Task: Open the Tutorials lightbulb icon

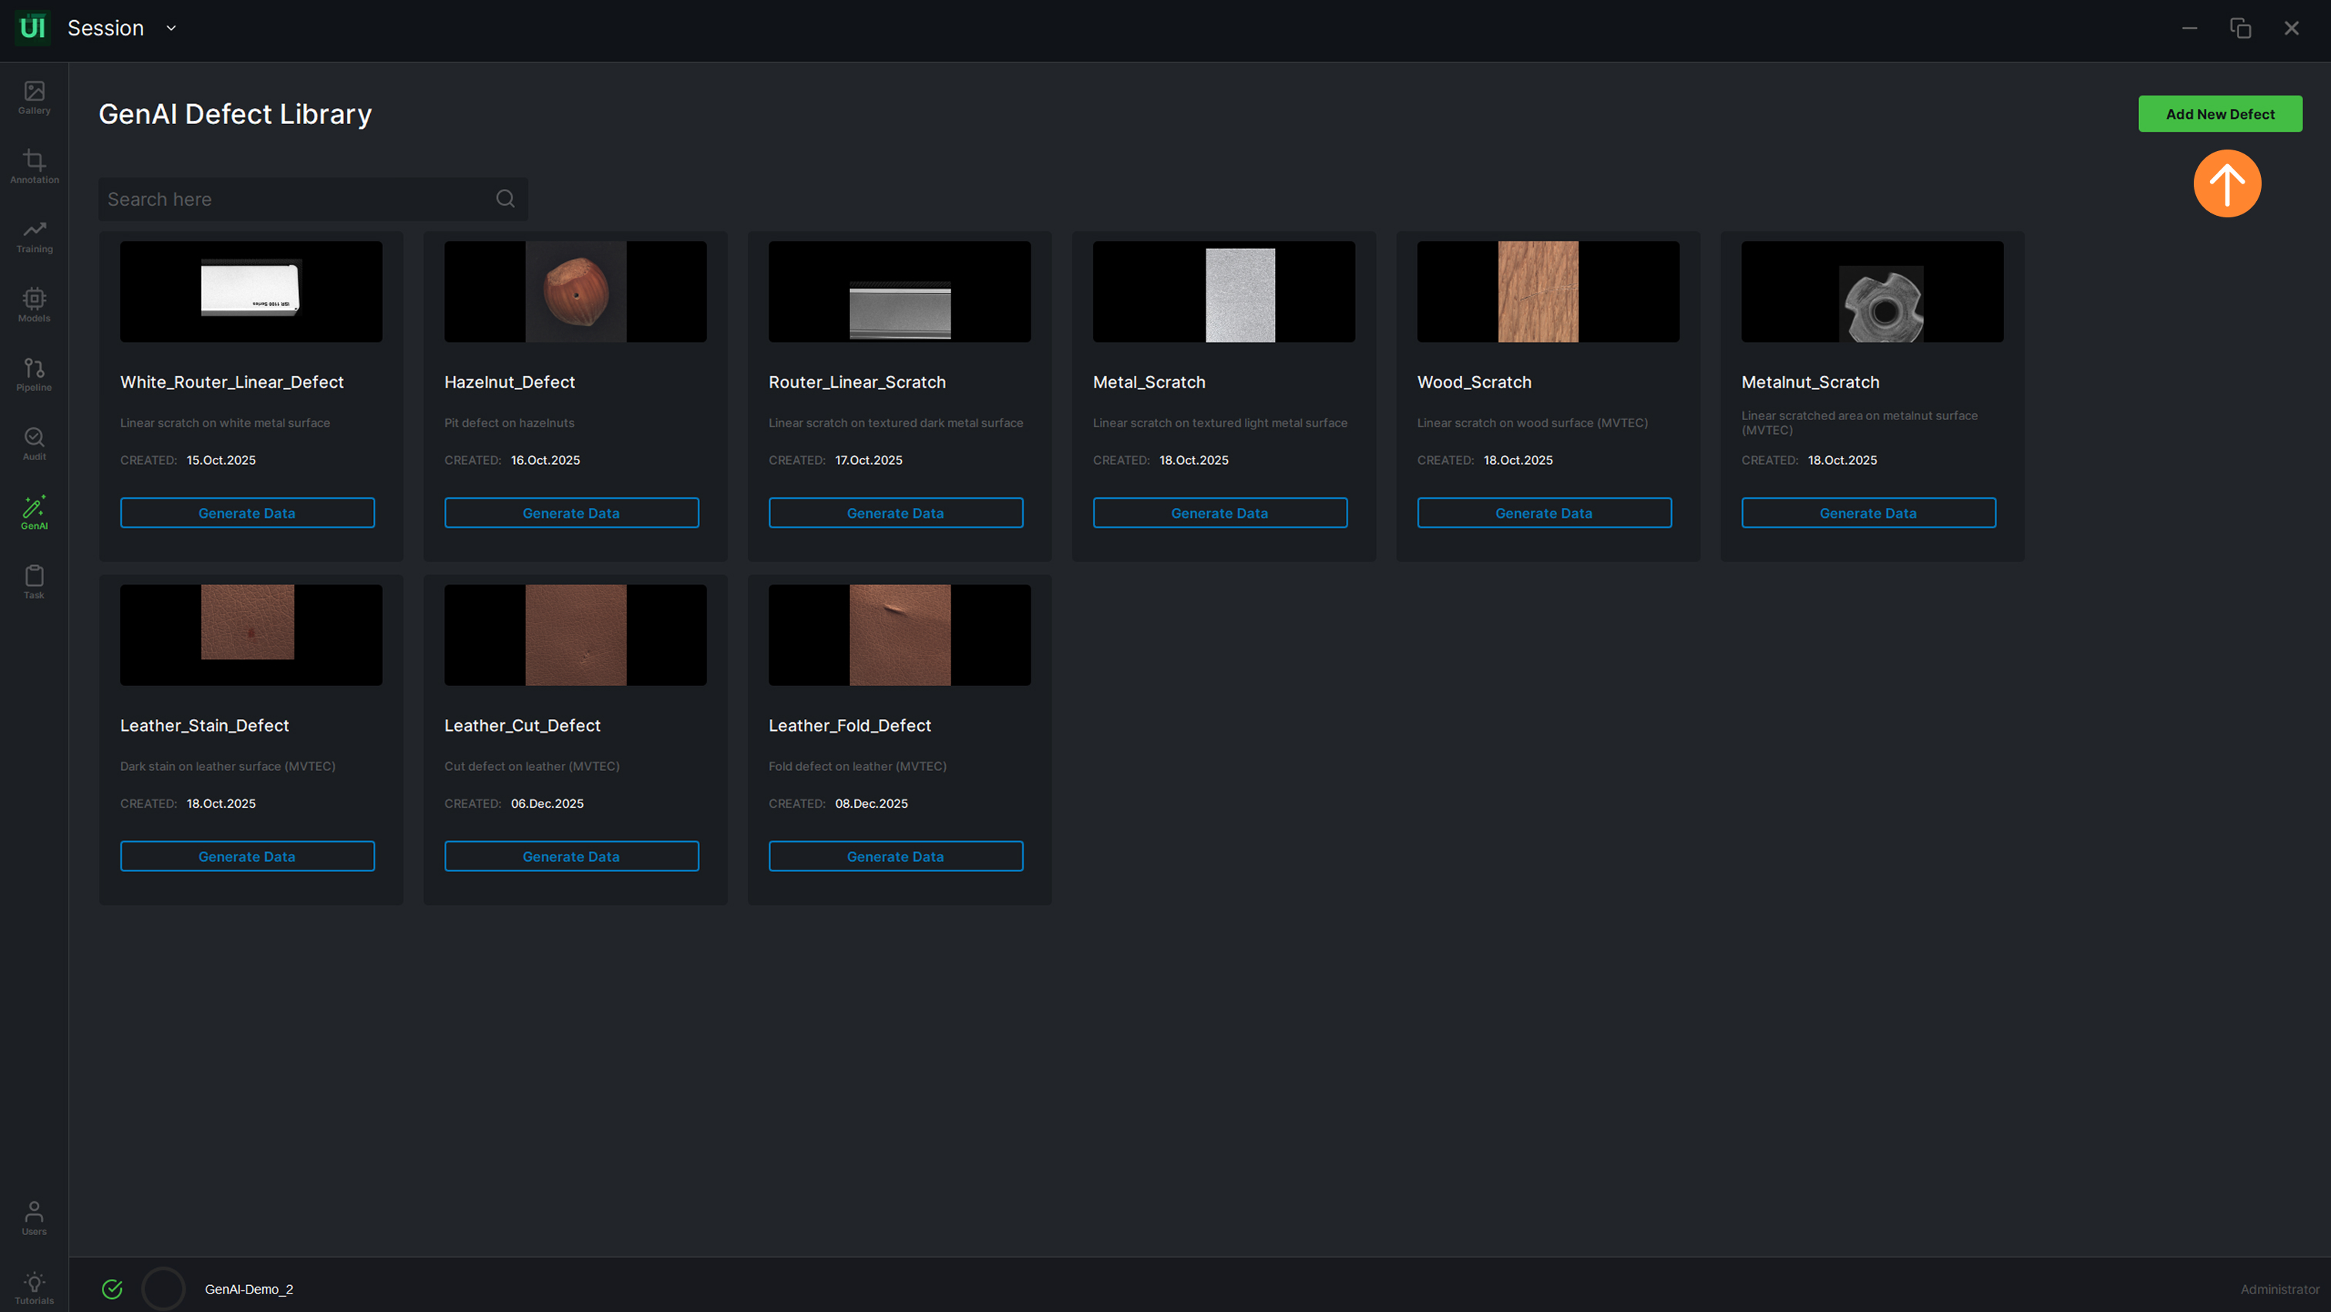Action: [35, 1287]
